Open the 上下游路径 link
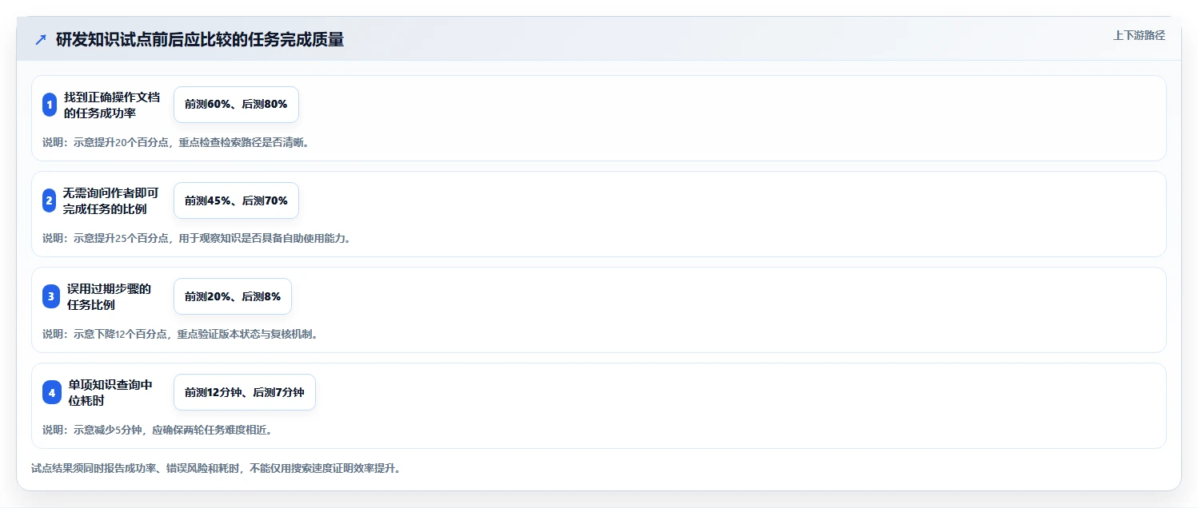1198x508 pixels. click(x=1139, y=35)
